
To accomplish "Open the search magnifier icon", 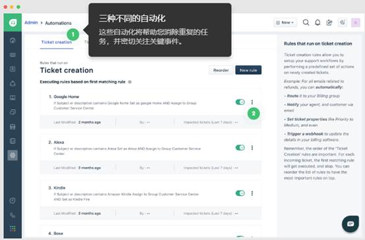I will point(306,22).
